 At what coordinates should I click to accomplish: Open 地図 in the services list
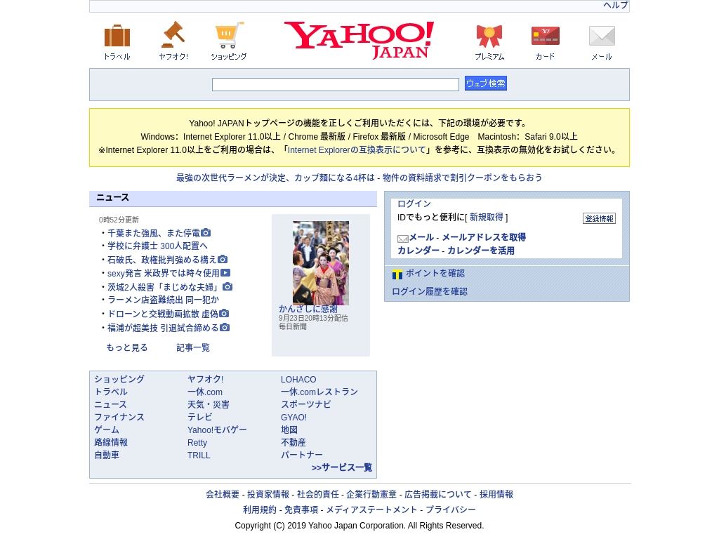click(x=289, y=430)
